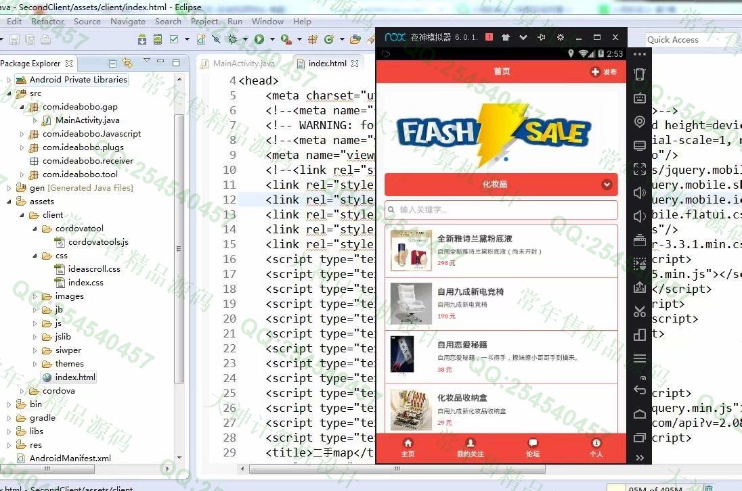Click Nox sidebar Android back arrow

click(x=639, y=390)
